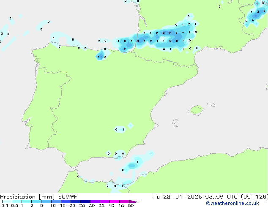Click the 15–20 mm blue legend swatch
Viewport: 268px width, 207px height.
click(66, 202)
